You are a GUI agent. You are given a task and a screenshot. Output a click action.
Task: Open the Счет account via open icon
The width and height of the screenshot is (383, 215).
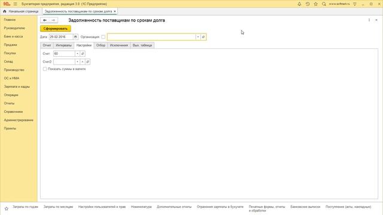tap(83, 54)
